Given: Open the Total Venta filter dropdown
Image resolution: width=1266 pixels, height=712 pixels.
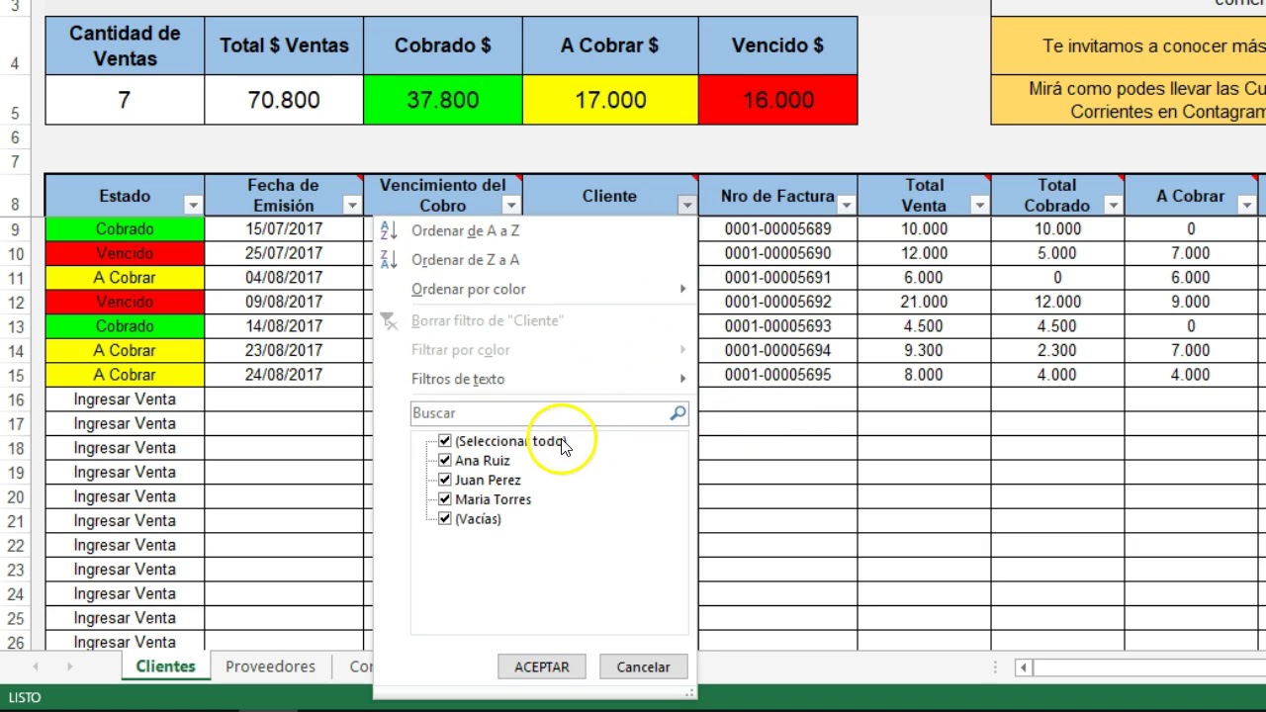Looking at the screenshot, I should coord(979,206).
